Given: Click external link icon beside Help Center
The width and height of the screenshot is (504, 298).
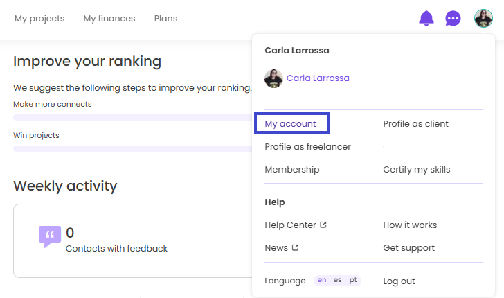Looking at the screenshot, I should [x=323, y=225].
